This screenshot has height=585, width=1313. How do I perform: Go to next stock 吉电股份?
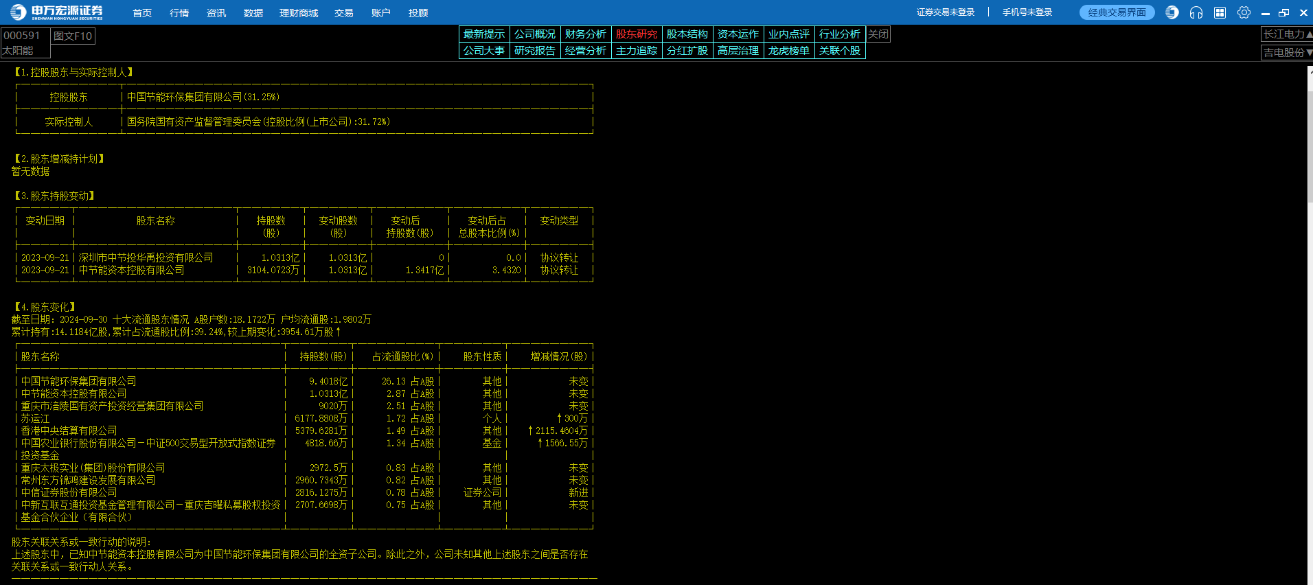point(1287,52)
